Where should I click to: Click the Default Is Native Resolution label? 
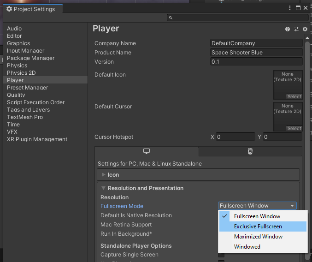click(136, 215)
